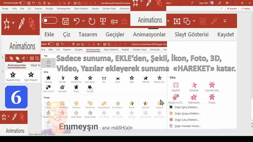Open ribbon display options icon

227,3
